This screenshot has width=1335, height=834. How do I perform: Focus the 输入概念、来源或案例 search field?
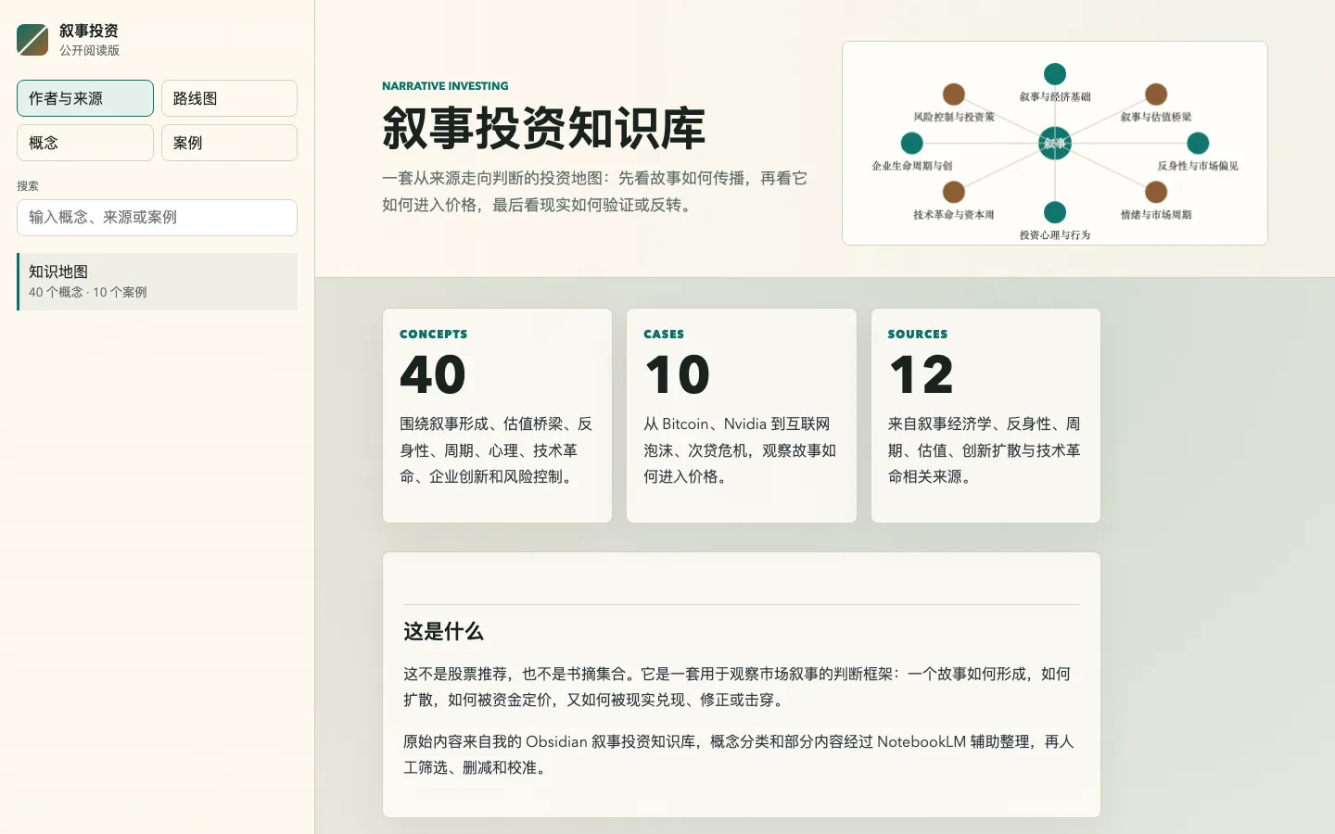tap(157, 218)
